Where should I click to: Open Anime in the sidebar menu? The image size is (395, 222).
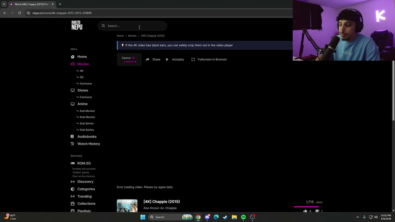[82, 104]
